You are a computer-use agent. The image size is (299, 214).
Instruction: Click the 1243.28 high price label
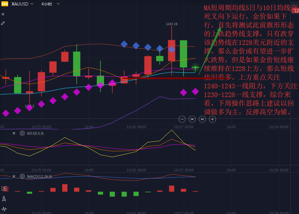coord(172,24)
